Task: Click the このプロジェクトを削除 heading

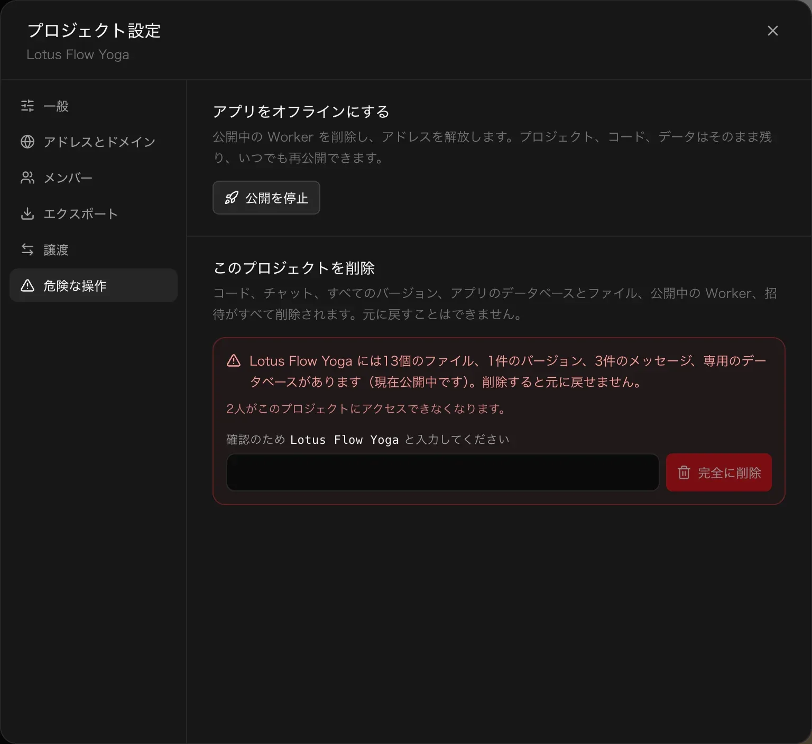Action: (x=294, y=268)
